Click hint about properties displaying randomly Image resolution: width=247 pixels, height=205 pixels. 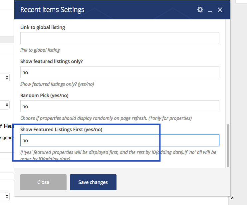click(x=106, y=118)
